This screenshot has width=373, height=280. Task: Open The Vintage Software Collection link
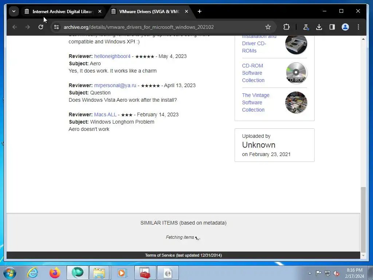pyautogui.click(x=256, y=102)
